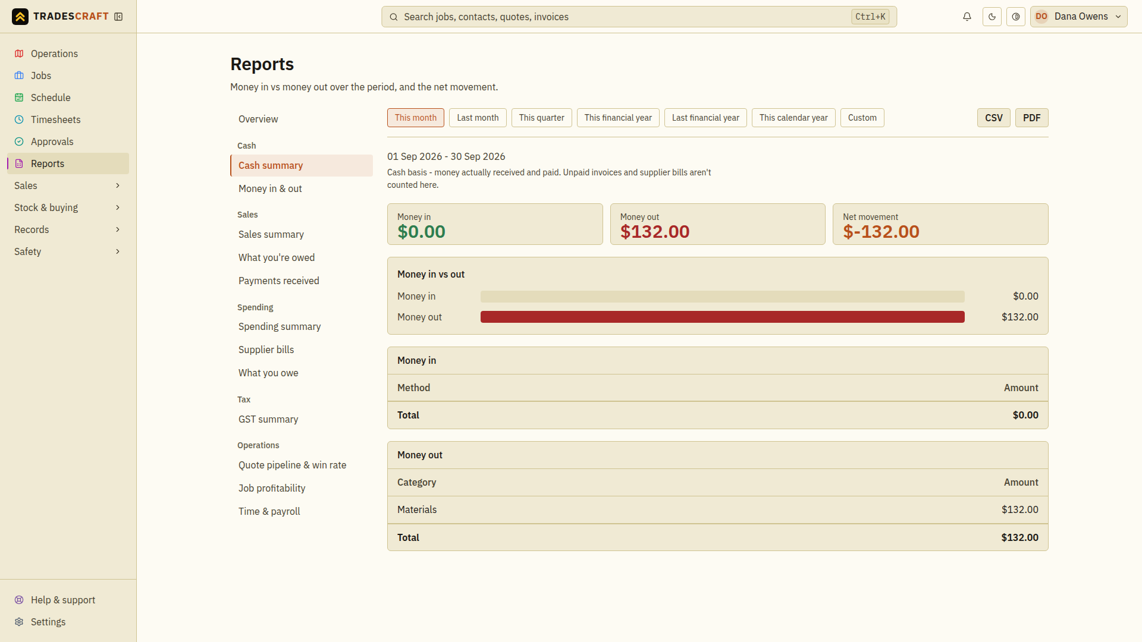
Task: Open Payments received report
Action: click(x=302, y=281)
